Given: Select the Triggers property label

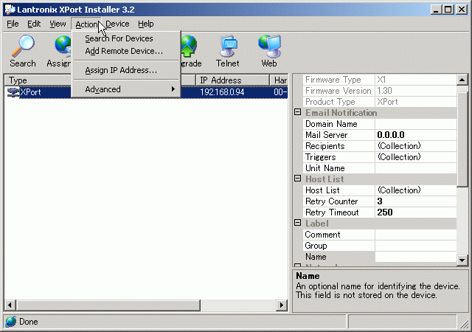Looking at the screenshot, I should click(321, 157).
